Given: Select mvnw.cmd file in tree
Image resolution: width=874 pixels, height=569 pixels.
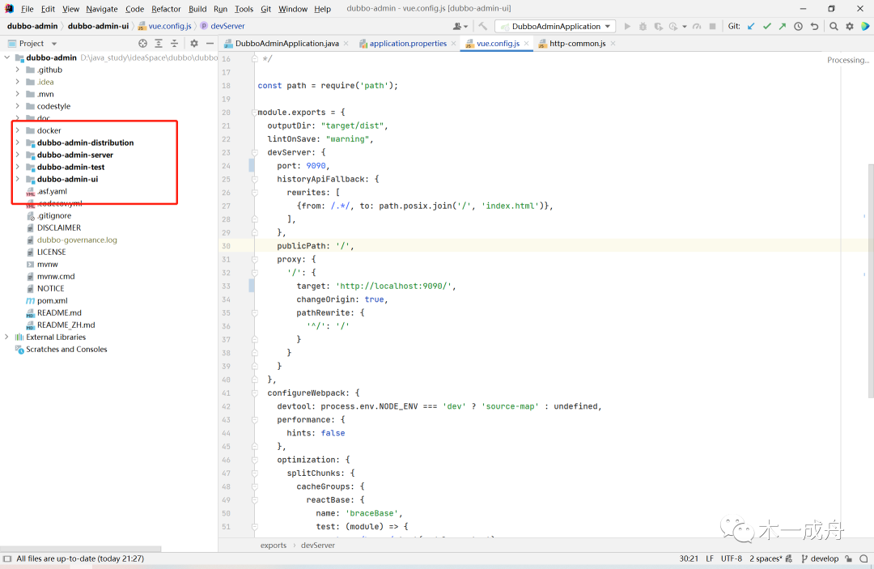Looking at the screenshot, I should point(56,277).
